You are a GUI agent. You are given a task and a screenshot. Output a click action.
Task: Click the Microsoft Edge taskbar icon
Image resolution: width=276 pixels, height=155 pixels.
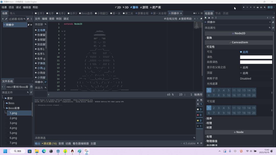44,151
